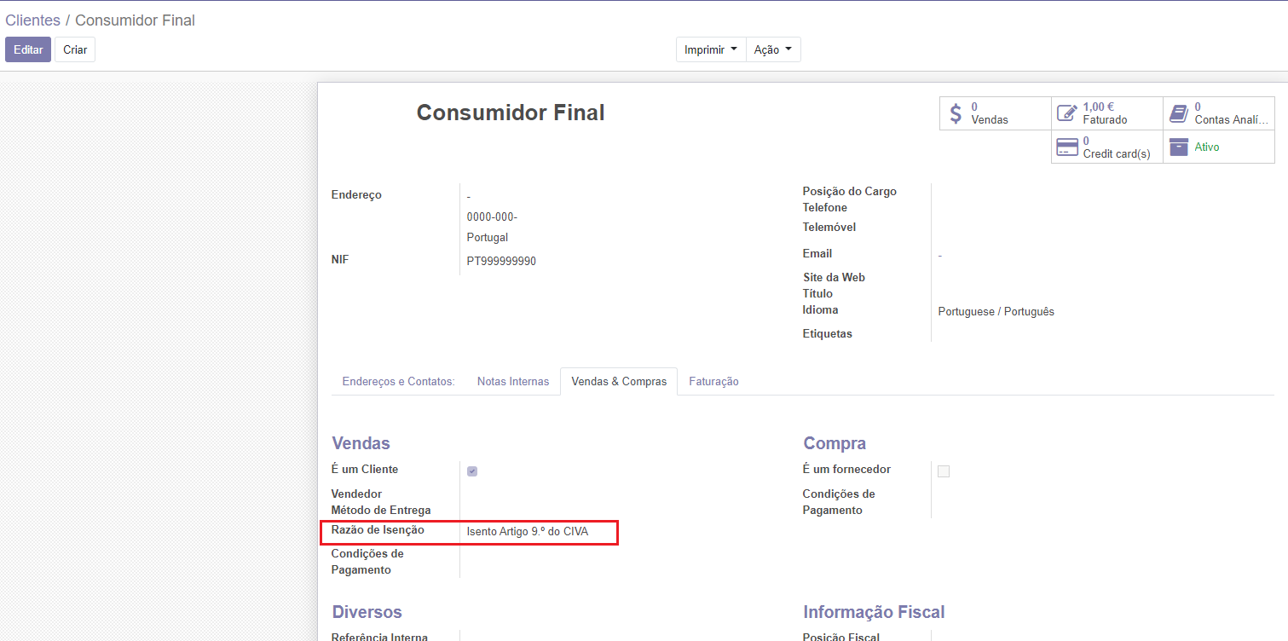
Task: Switch to the Faturação tab
Action: [713, 382]
